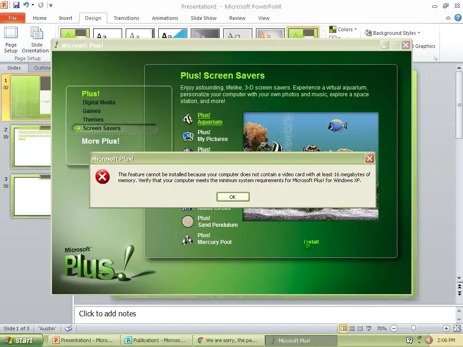The width and height of the screenshot is (463, 347).
Task: Switch to the Review ribbon tab
Action: point(237,18)
